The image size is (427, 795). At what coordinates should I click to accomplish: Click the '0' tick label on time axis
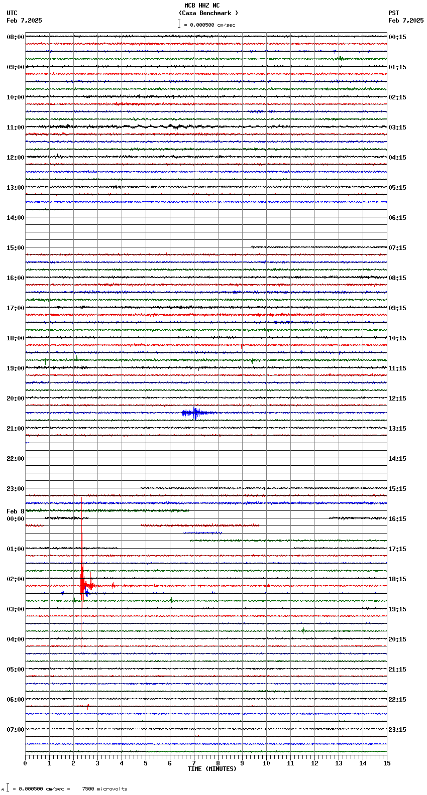25,763
